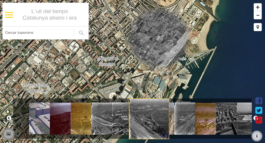The image size is (265, 143).
Task: Share on Facebook
Action: point(259,101)
